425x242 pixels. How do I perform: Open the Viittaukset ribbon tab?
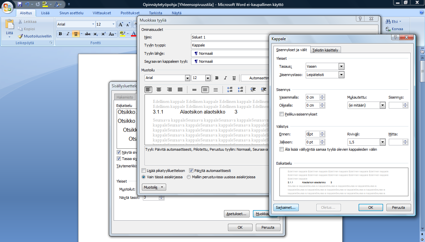click(x=102, y=13)
